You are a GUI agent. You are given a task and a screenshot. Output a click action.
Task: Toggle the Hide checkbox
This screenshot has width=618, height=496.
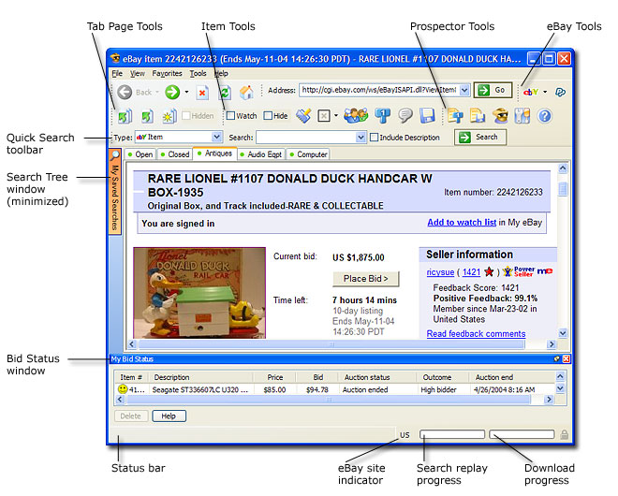pyautogui.click(x=268, y=115)
